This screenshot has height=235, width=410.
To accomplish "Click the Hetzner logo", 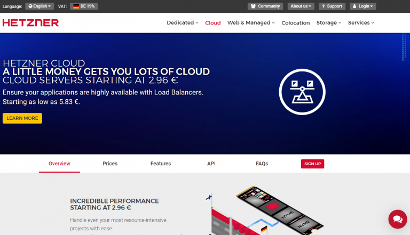I will (30, 23).
